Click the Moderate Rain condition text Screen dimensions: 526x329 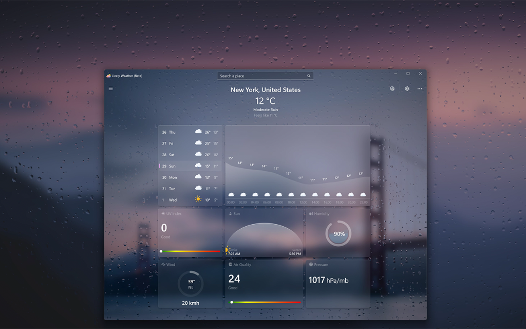(x=266, y=110)
